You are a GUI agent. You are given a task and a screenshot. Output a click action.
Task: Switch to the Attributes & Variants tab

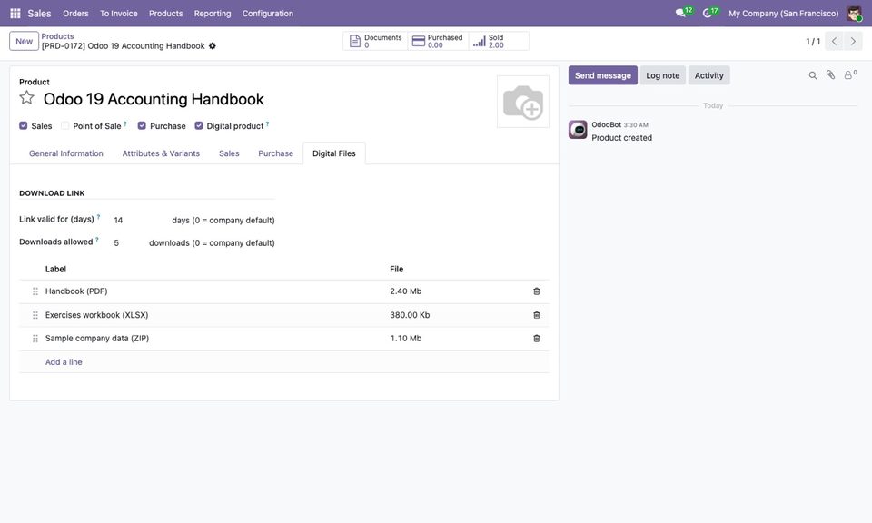pyautogui.click(x=161, y=153)
